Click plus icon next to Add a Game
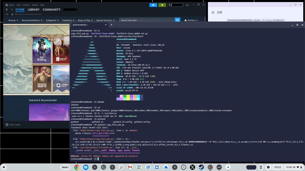Viewport: 305px width, 171px height. point(7,125)
